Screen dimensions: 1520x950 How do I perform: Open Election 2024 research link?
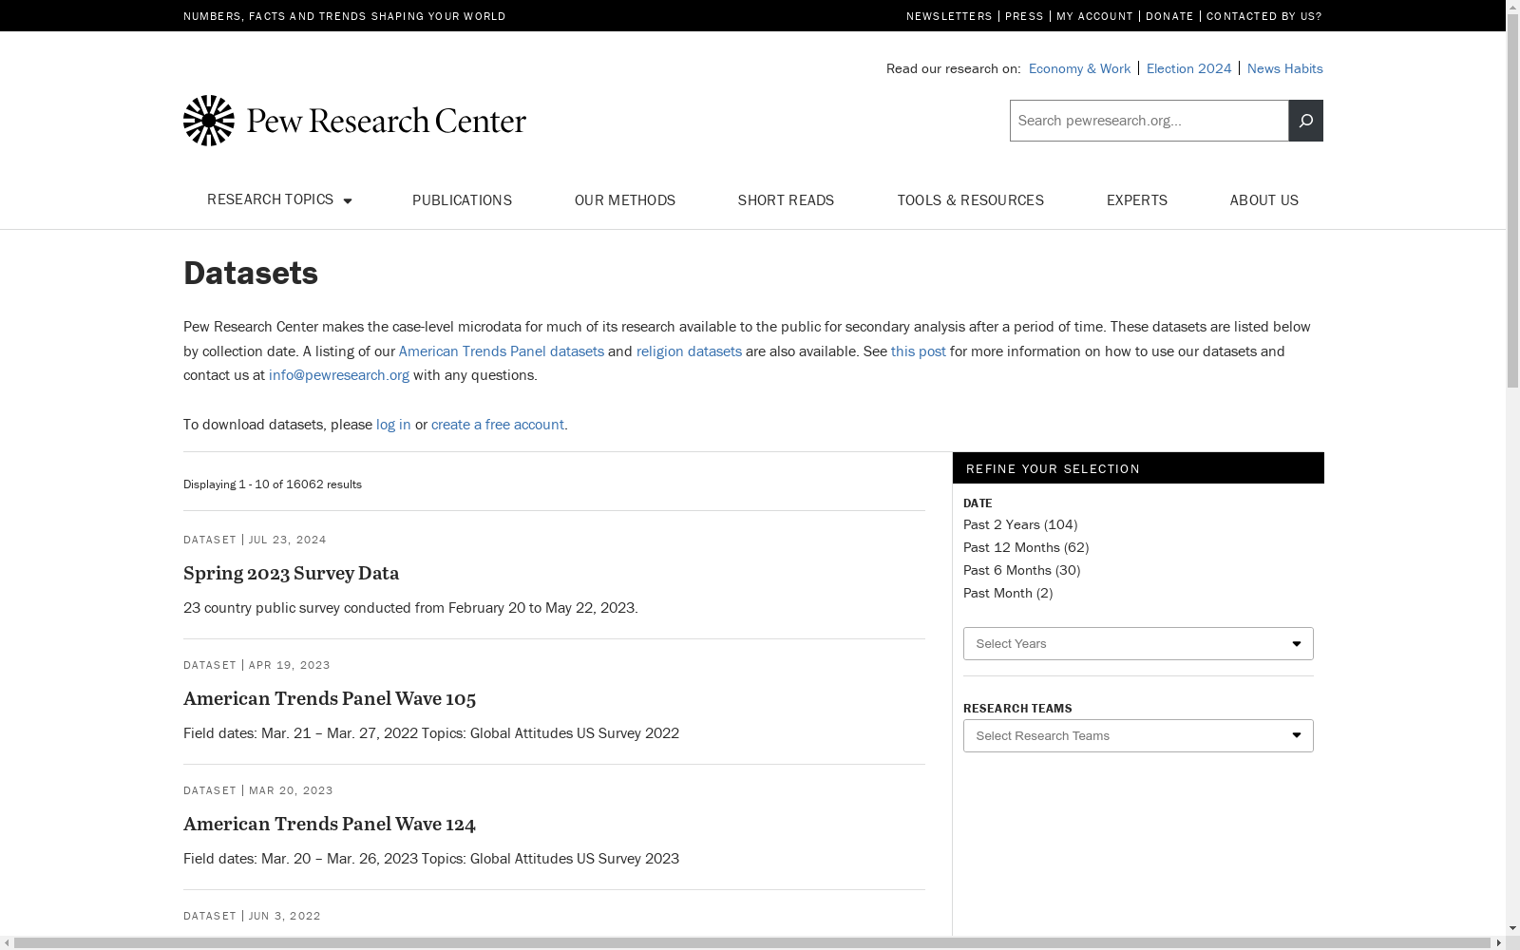1188,68
